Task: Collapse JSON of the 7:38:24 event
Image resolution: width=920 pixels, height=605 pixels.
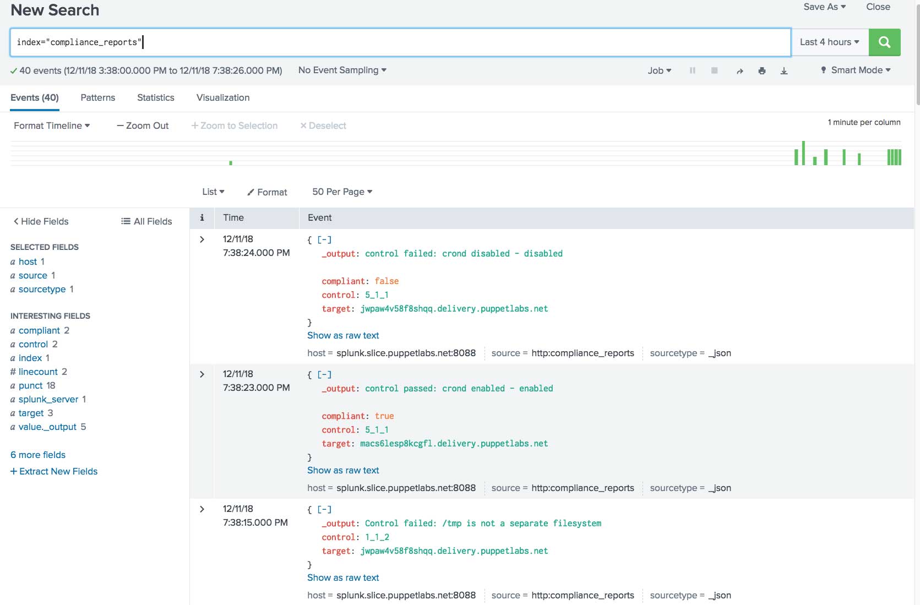Action: point(324,240)
